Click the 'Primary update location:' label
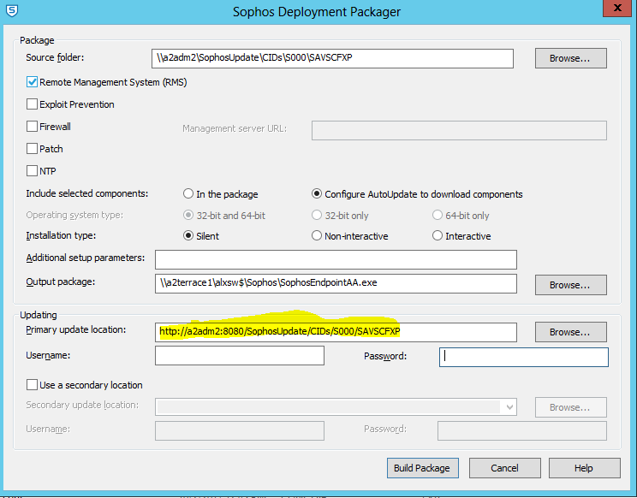 pyautogui.click(x=76, y=329)
